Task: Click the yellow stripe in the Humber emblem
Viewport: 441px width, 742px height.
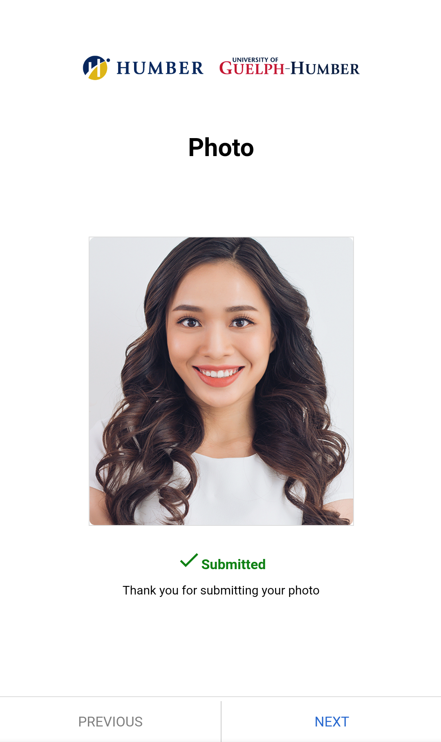Action: pos(98,71)
